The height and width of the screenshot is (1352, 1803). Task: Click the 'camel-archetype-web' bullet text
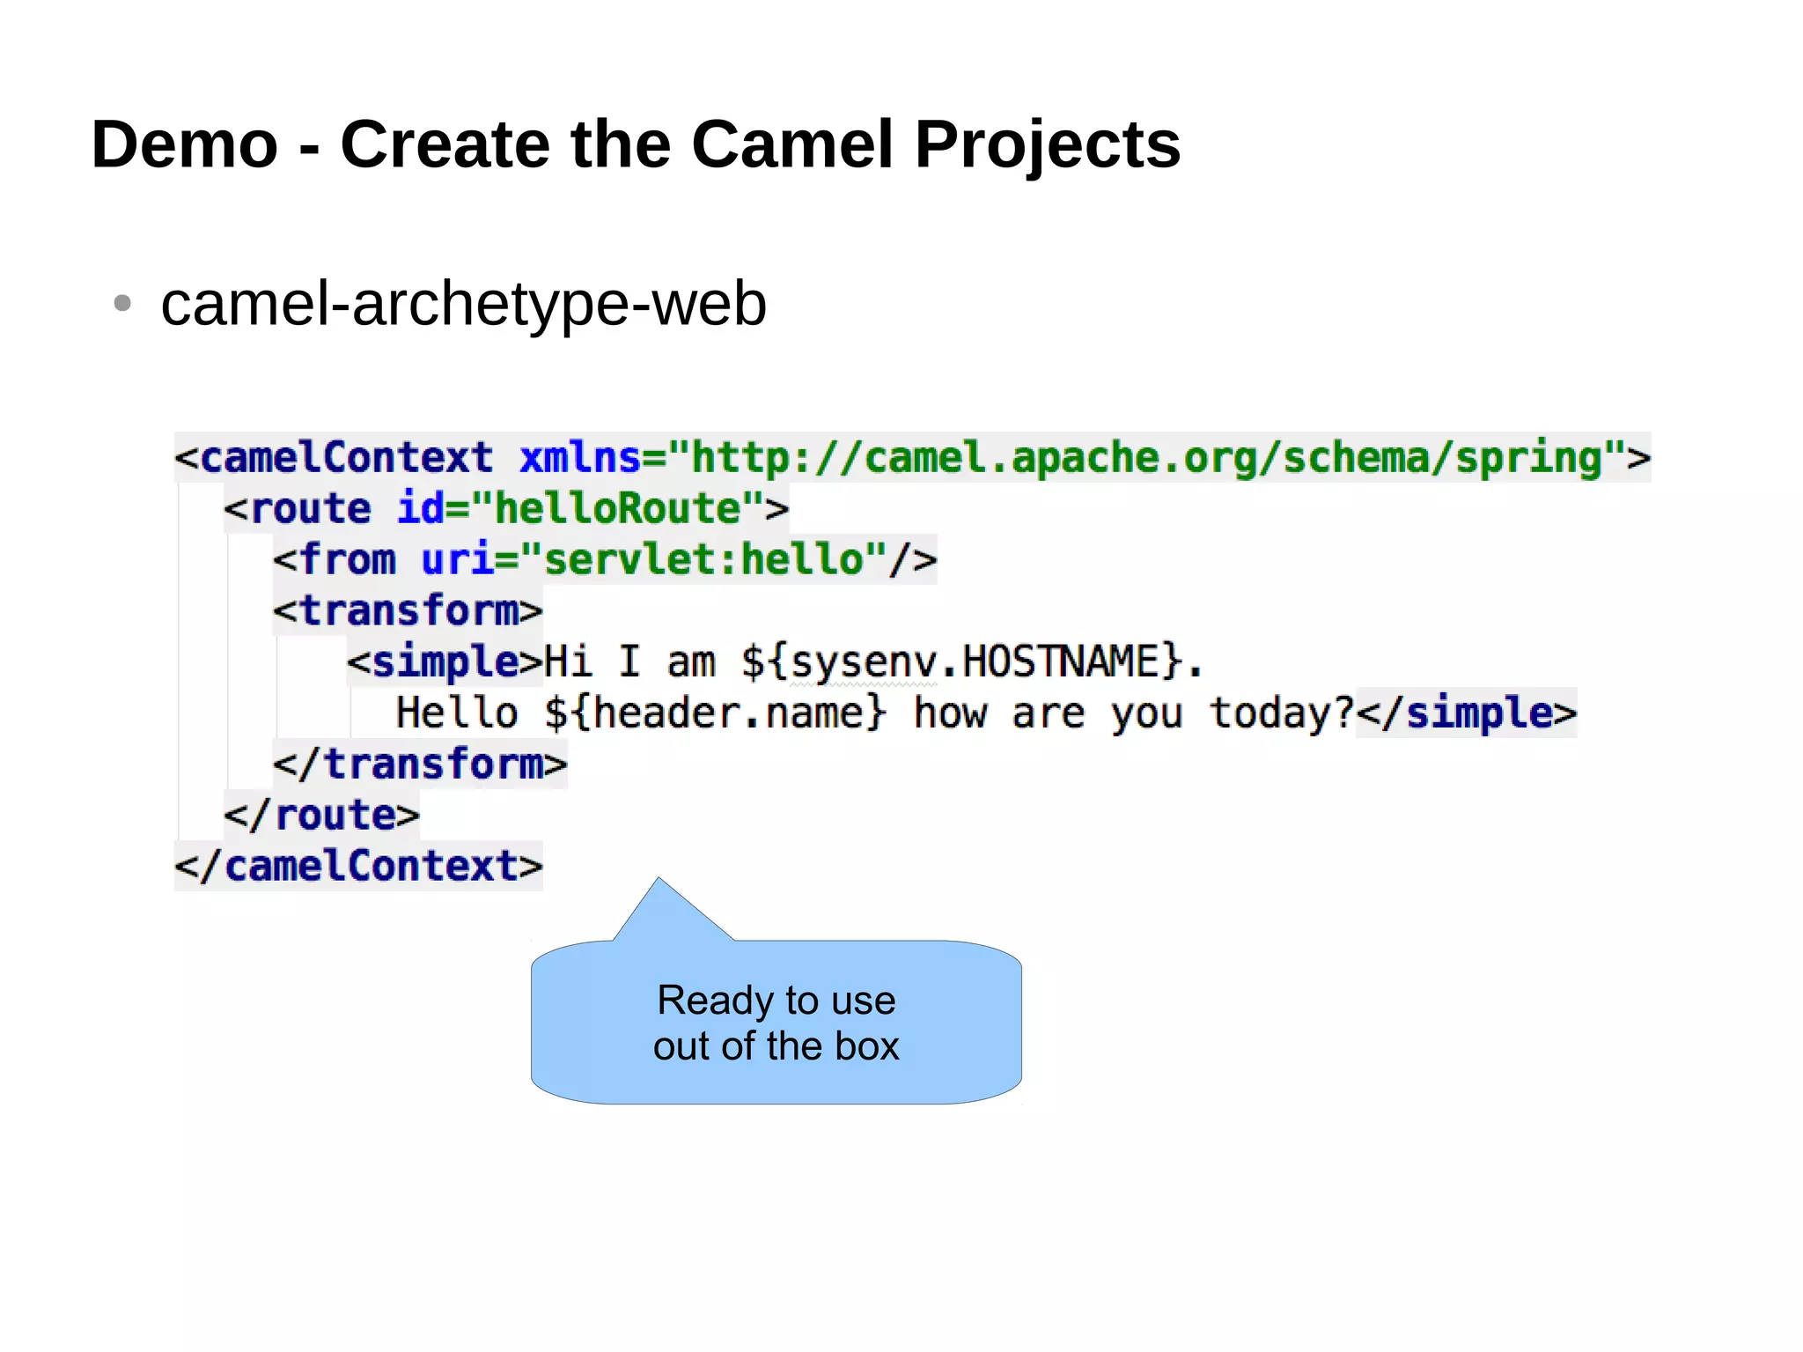[463, 304]
